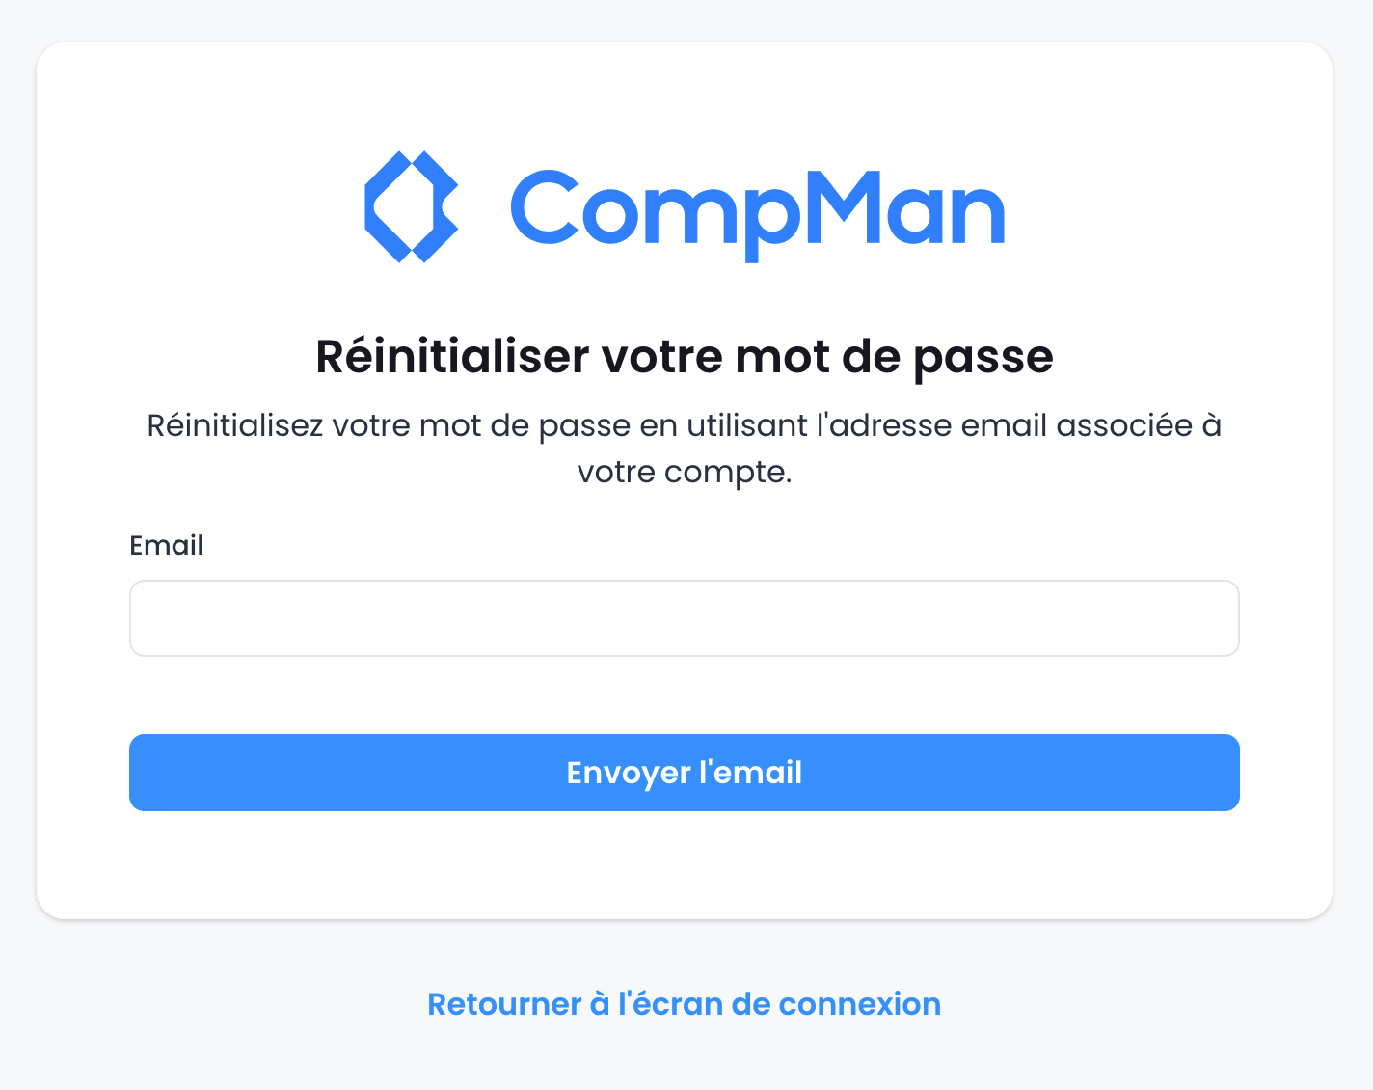Submit the reset form via blue button
Viewport: 1373px width, 1090px height.
pyautogui.click(x=684, y=773)
